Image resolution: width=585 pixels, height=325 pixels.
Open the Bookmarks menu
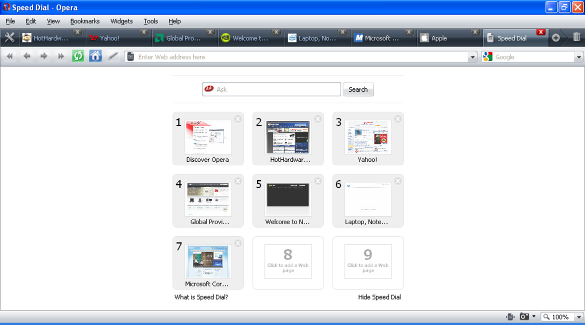pos(84,21)
